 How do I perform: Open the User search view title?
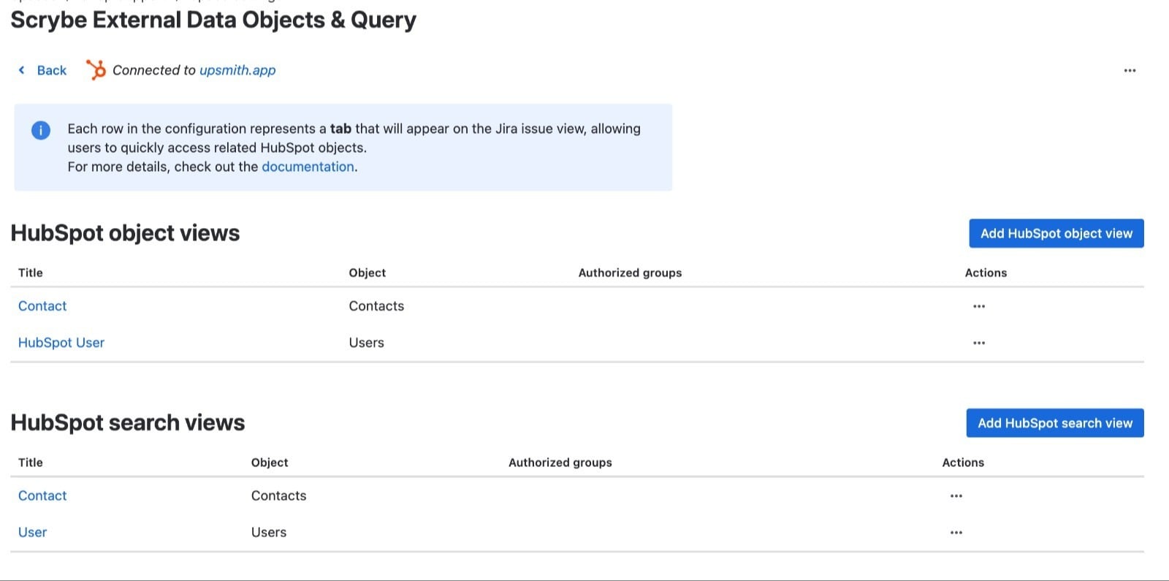click(32, 532)
